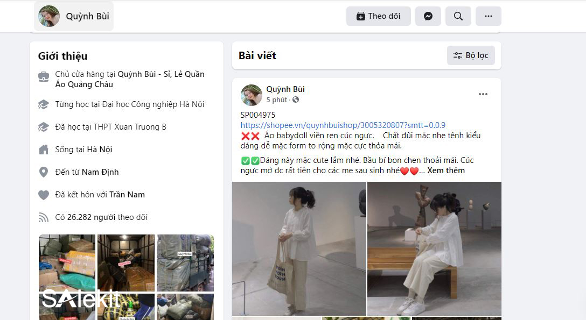Click the Theo dõi follow button

pyautogui.click(x=379, y=16)
